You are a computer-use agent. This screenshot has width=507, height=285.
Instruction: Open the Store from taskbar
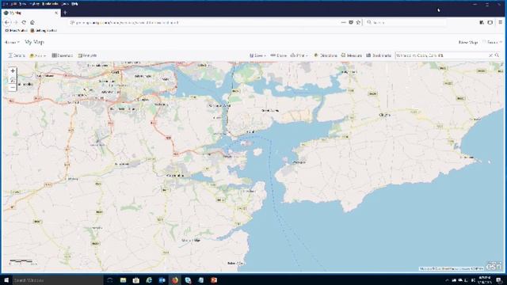click(135, 280)
